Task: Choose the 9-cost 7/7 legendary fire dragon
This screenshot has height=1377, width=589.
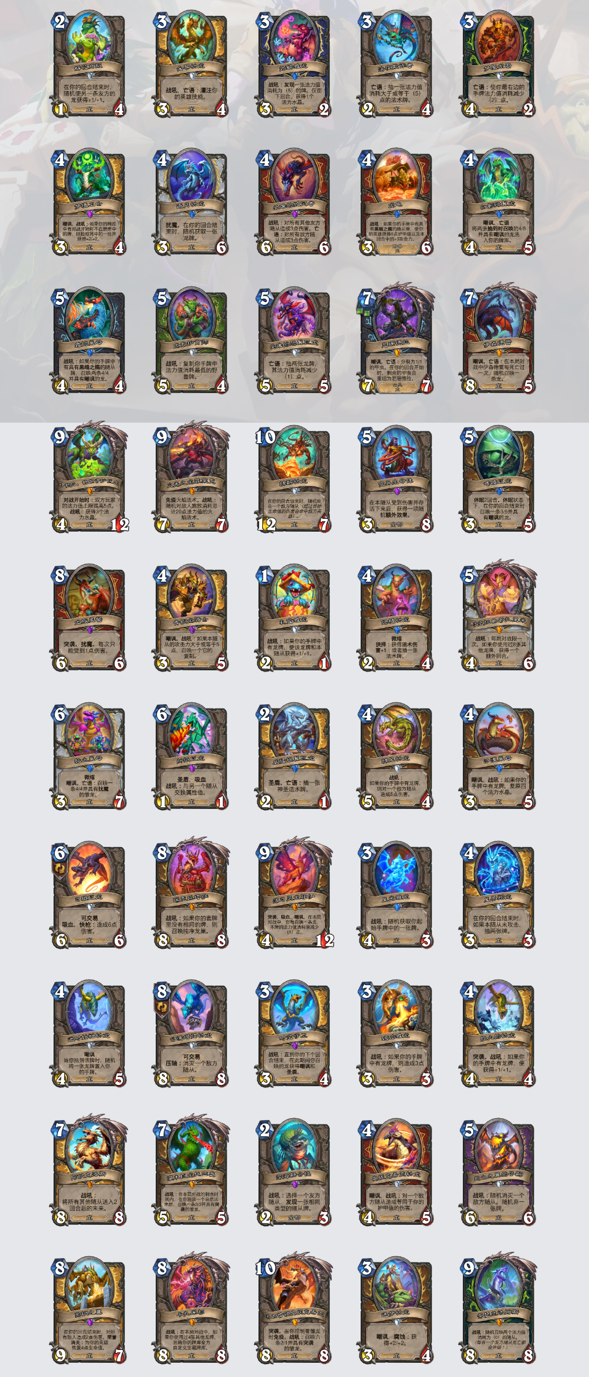Action: coord(191,479)
